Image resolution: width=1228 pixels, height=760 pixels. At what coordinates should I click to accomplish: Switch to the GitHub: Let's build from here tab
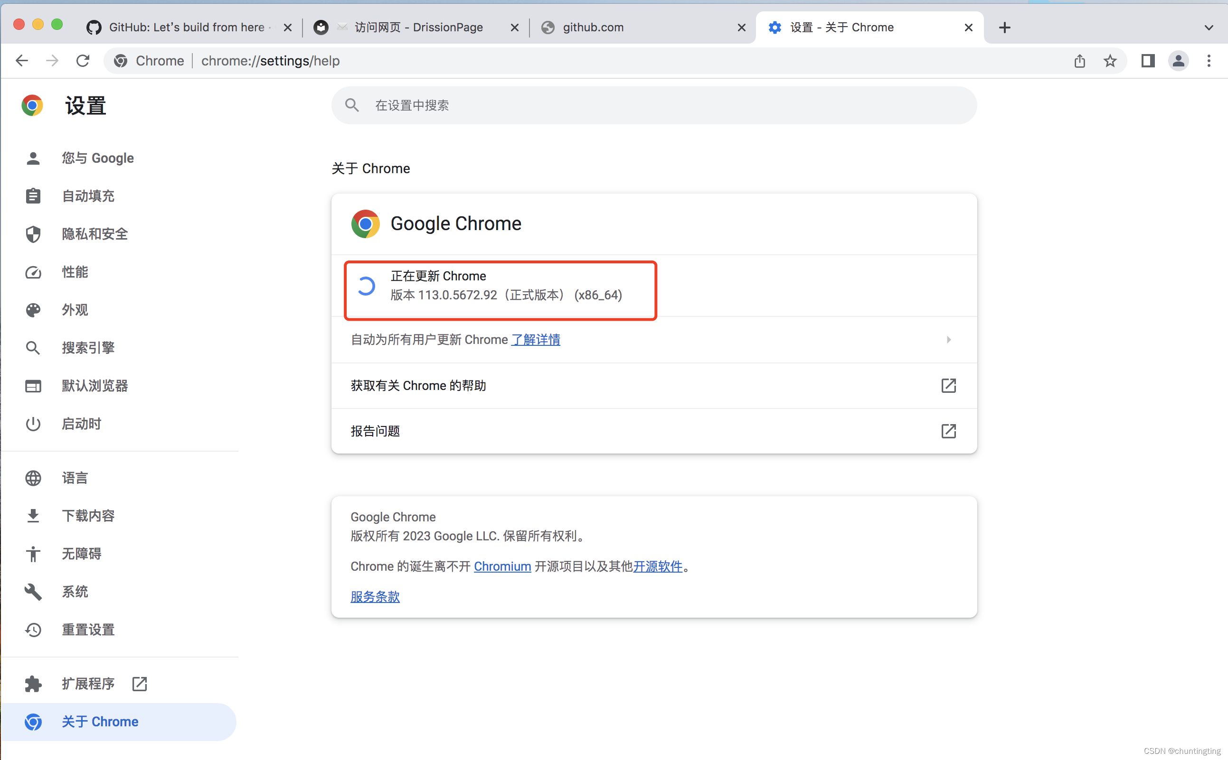pyautogui.click(x=189, y=27)
